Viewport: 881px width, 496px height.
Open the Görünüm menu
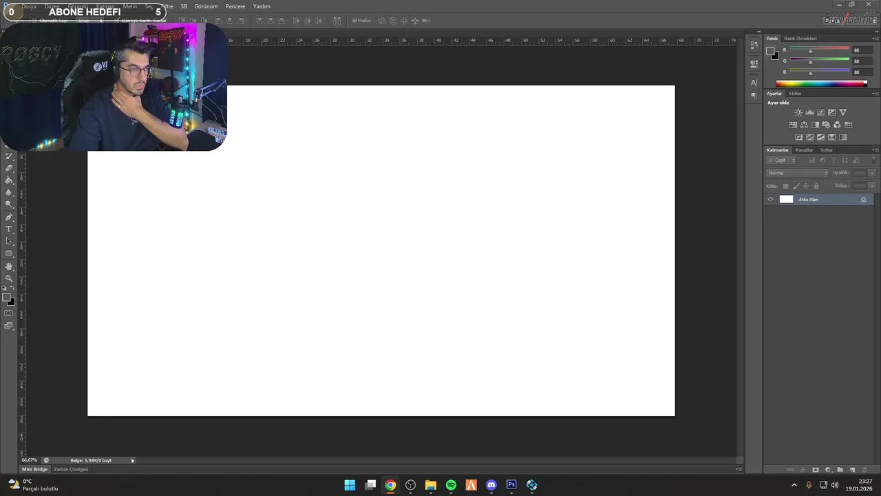(206, 6)
